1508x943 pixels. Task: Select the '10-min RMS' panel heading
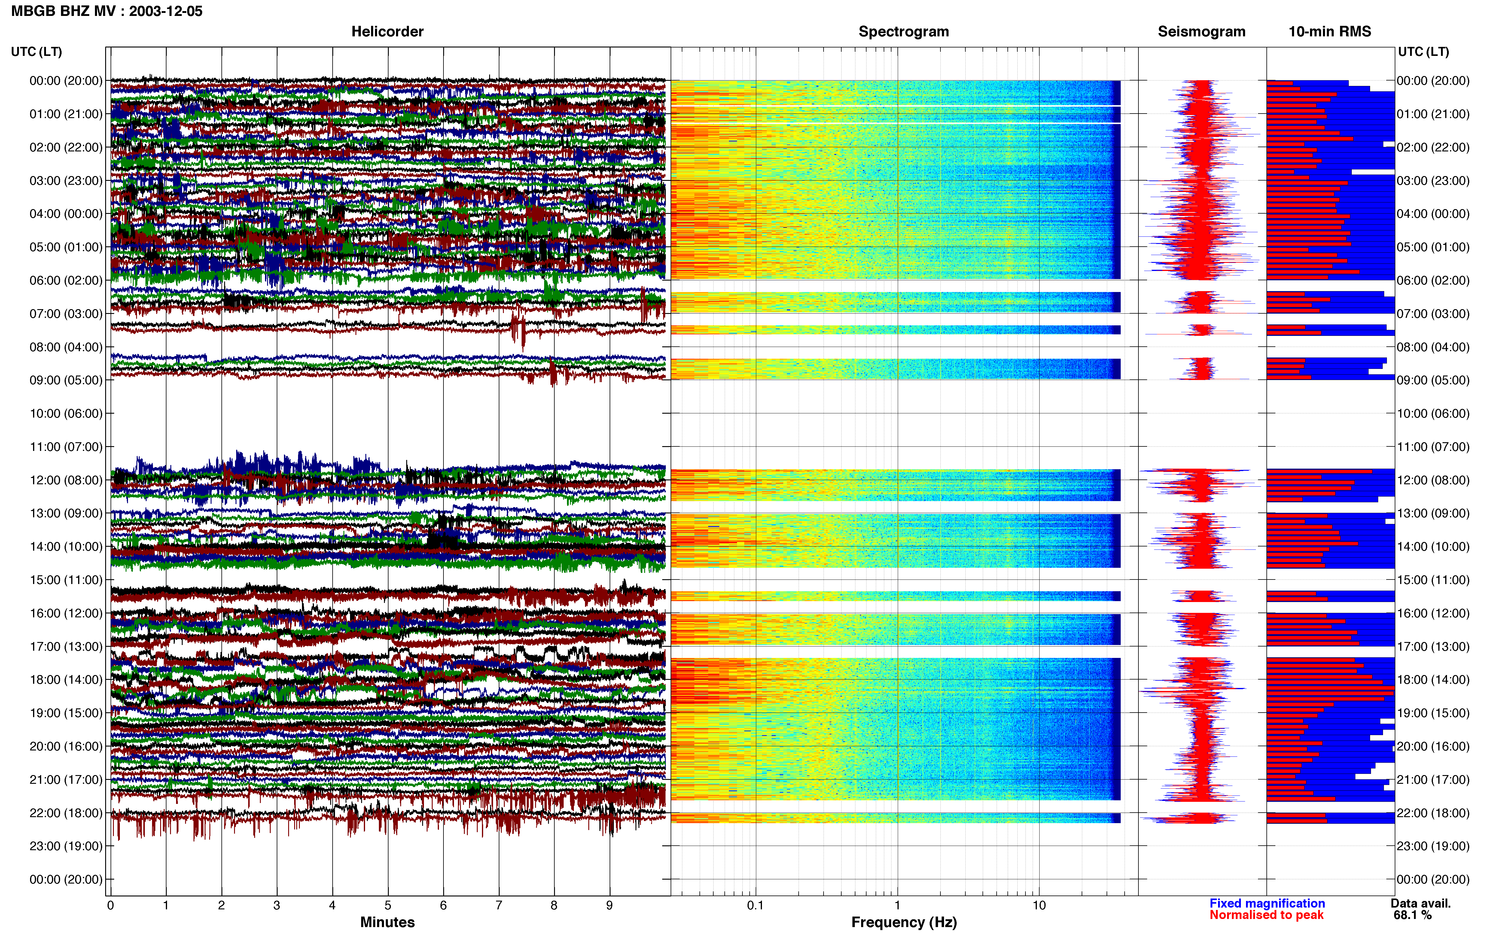tap(1330, 31)
